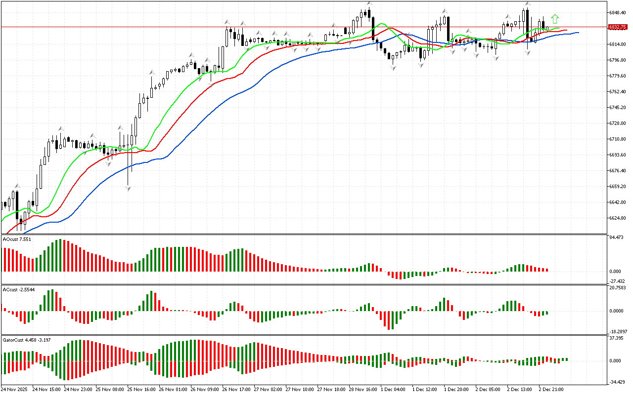This screenshot has height=395, width=633.
Task: Click the last candlestick on the chart
Action: pos(547,28)
